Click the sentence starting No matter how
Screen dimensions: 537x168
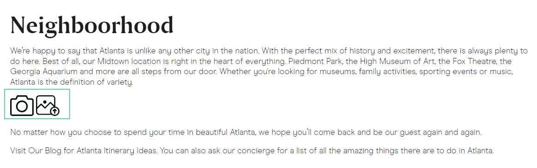(245, 132)
